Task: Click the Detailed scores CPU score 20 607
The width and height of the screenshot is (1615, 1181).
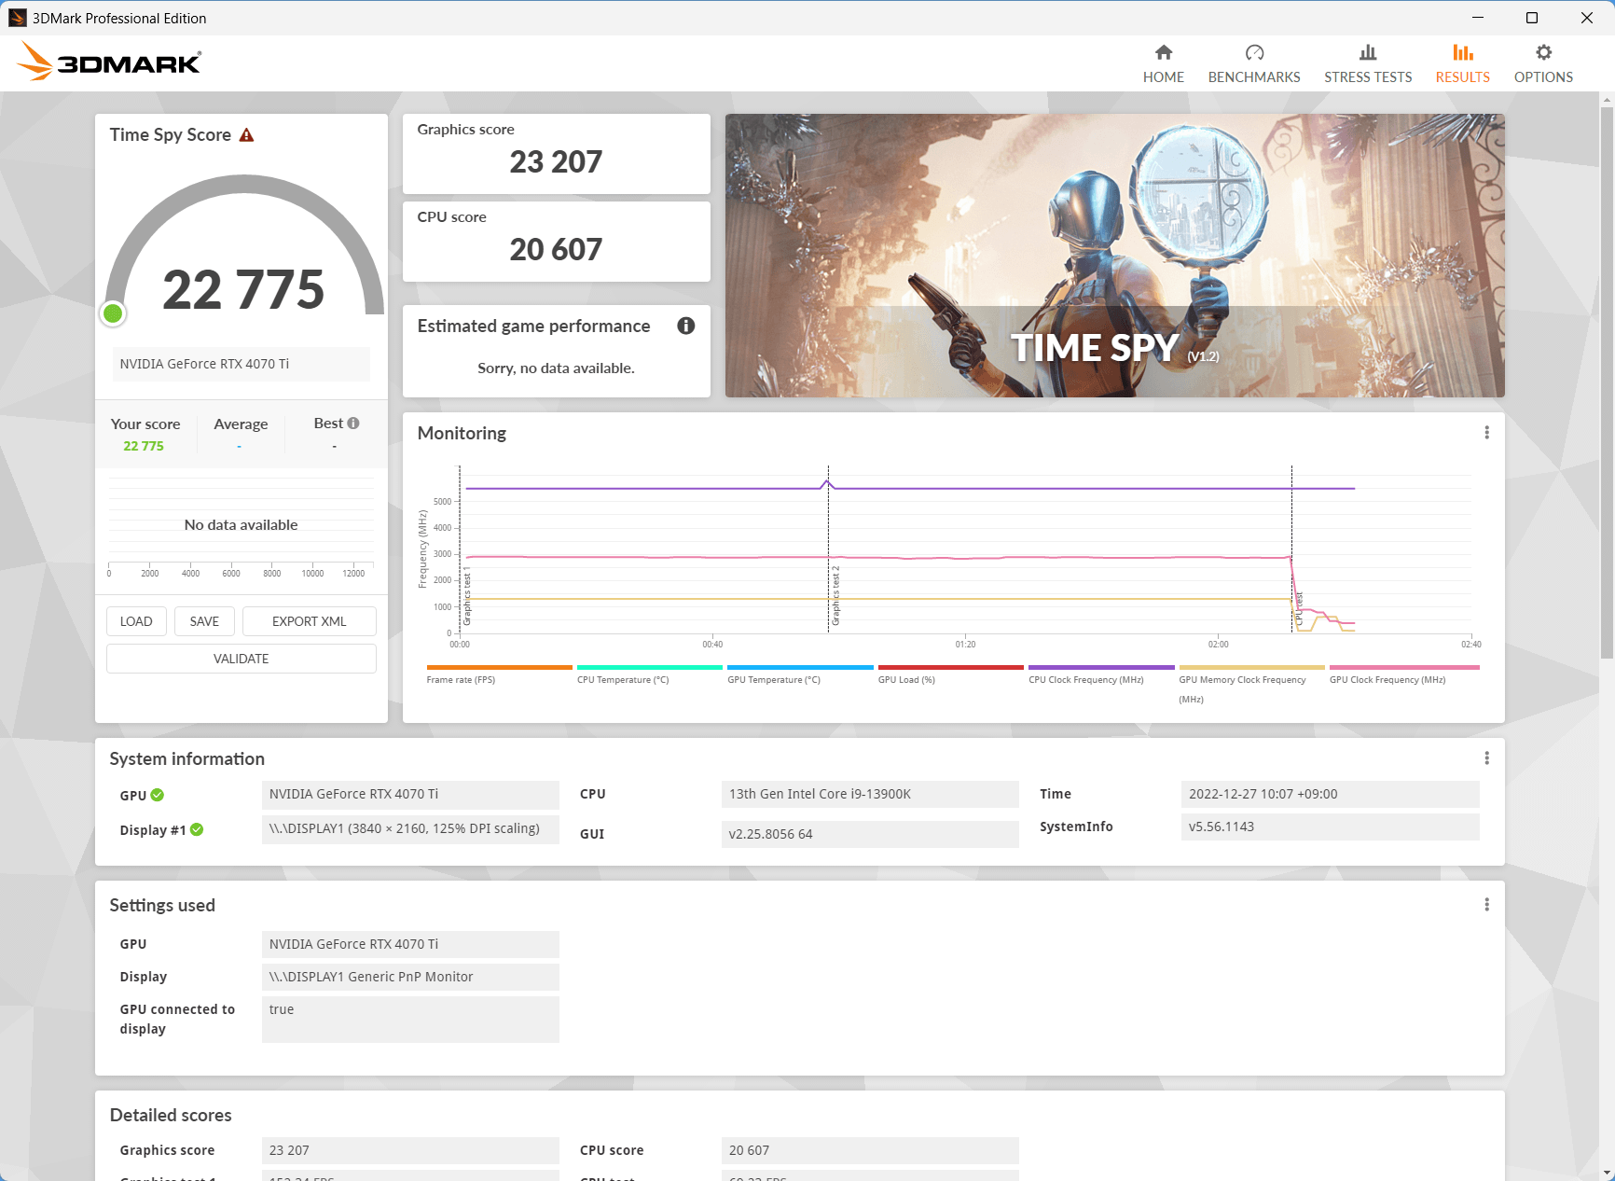Action: 870,1150
